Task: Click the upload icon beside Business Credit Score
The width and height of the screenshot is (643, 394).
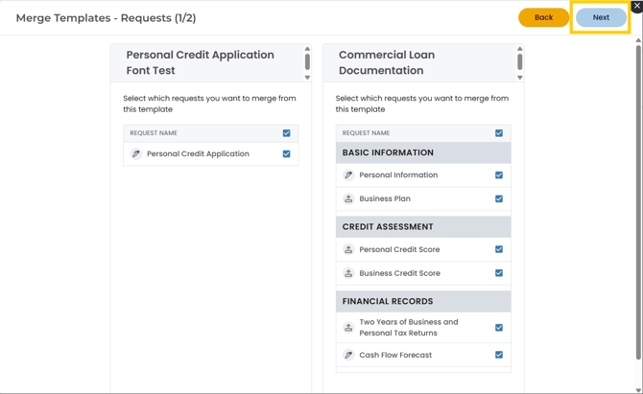Action: point(348,273)
